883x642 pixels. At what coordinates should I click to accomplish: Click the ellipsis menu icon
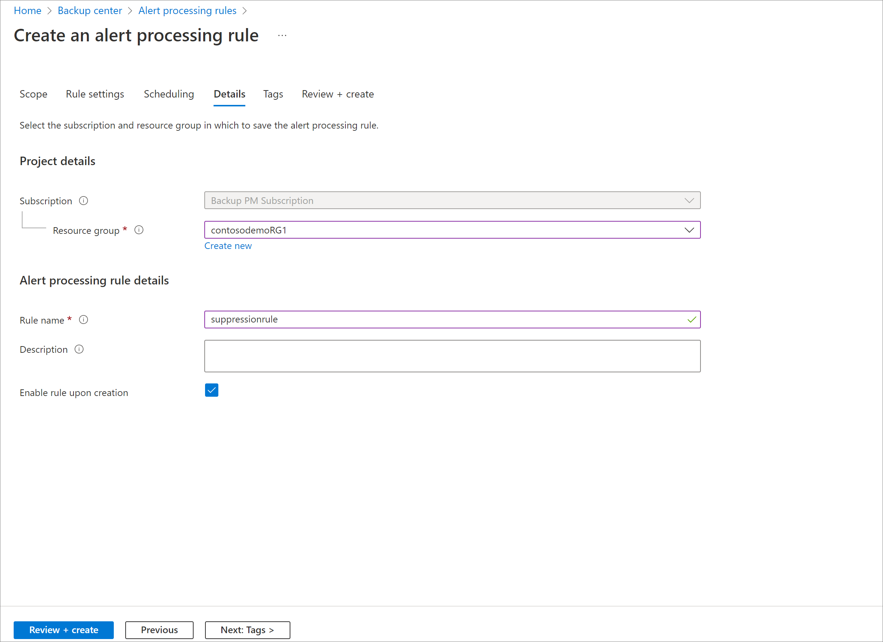click(x=283, y=35)
